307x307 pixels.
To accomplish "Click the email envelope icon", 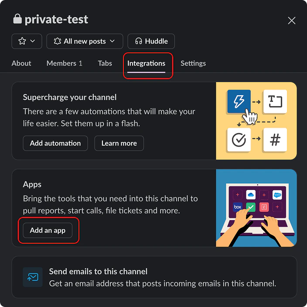I will click(33, 277).
